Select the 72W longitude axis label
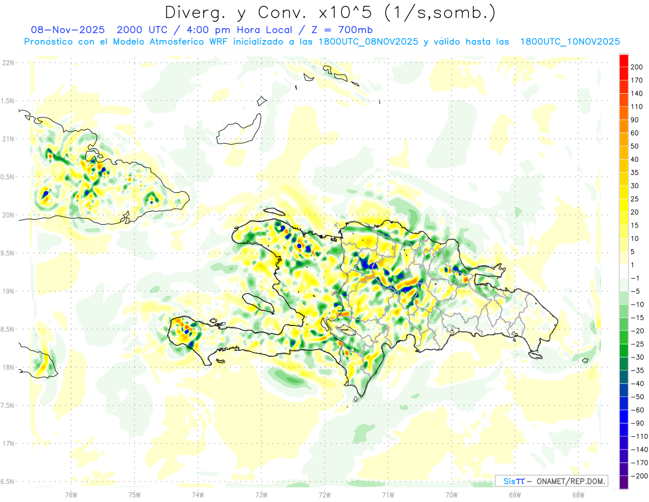The height and width of the screenshot is (502, 649). (325, 494)
